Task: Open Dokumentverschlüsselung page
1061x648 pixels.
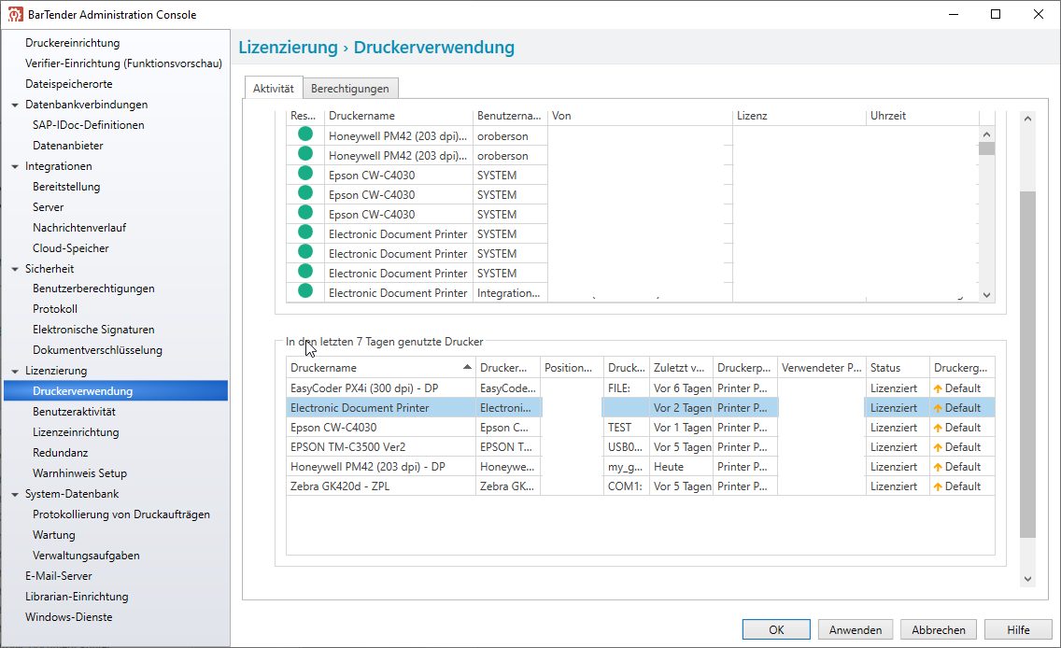Action: [x=97, y=350]
